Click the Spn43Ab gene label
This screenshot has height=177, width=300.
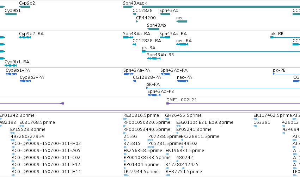157,25
